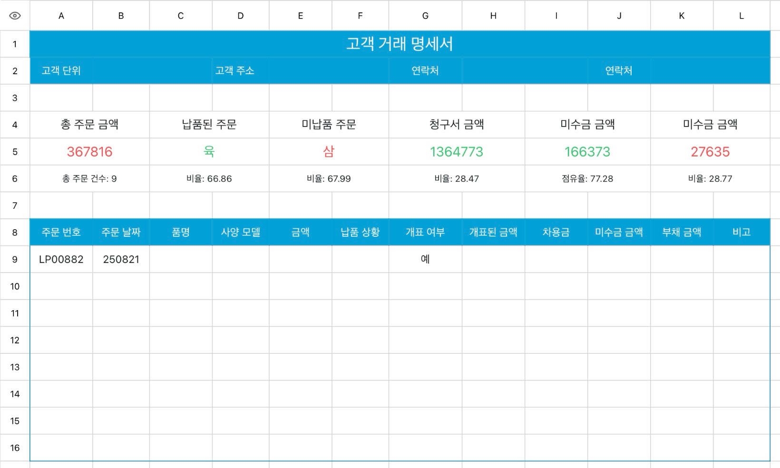Toggle the eye visibility icon at sheet corner
Screen dimensions: 780x468
[x=15, y=16]
